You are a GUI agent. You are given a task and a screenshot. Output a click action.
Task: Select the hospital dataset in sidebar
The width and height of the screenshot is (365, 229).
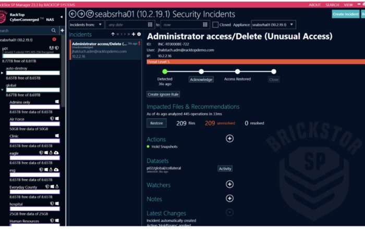pyautogui.click(x=16, y=204)
